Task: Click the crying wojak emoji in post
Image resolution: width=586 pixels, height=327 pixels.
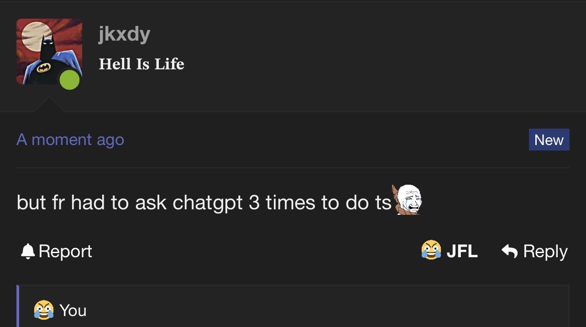Action: [407, 200]
